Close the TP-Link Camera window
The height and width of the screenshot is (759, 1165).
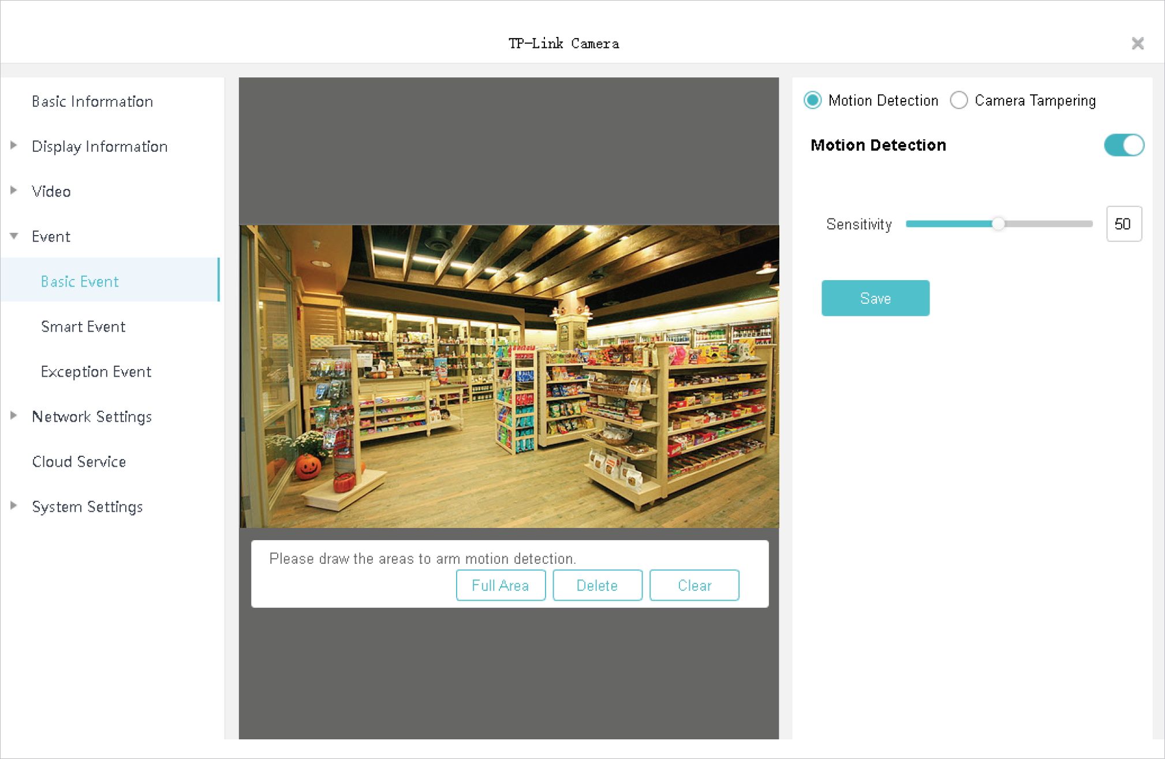(1137, 43)
